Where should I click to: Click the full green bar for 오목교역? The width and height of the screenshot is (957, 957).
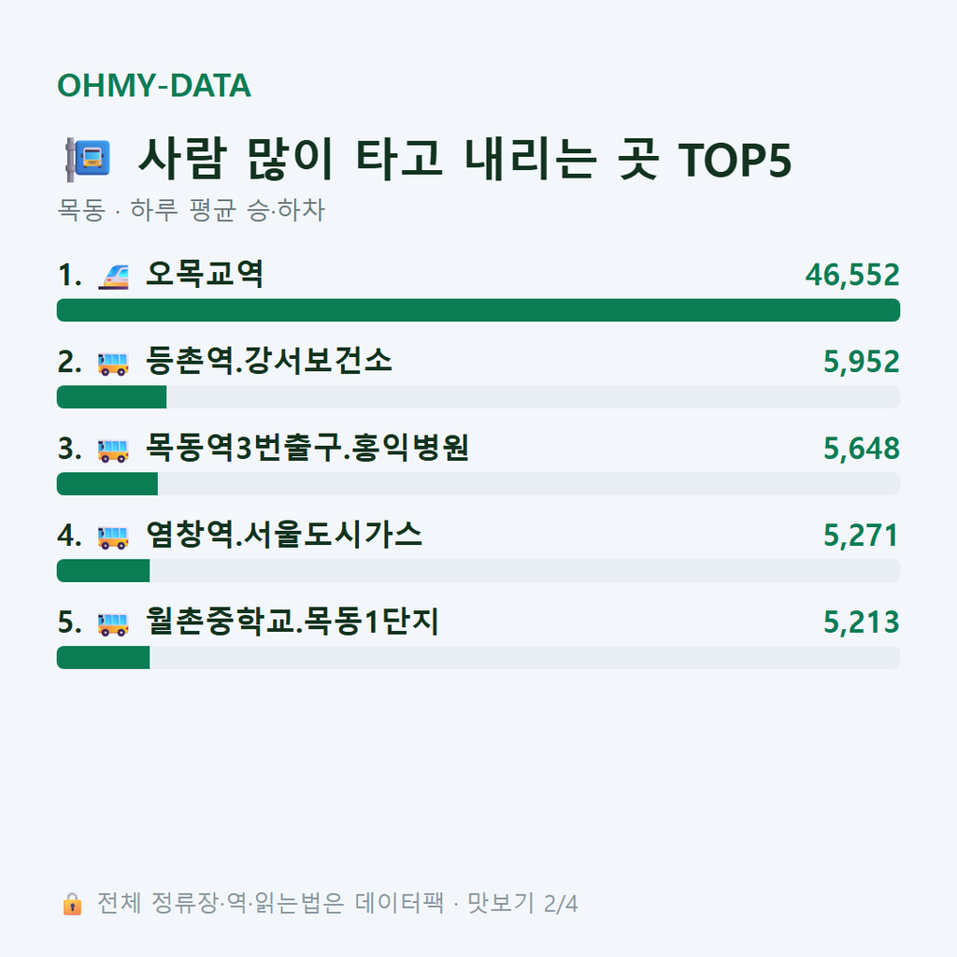point(478,310)
